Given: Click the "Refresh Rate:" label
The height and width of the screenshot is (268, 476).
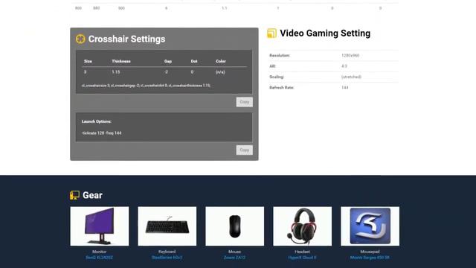Looking at the screenshot, I should click(x=281, y=88).
